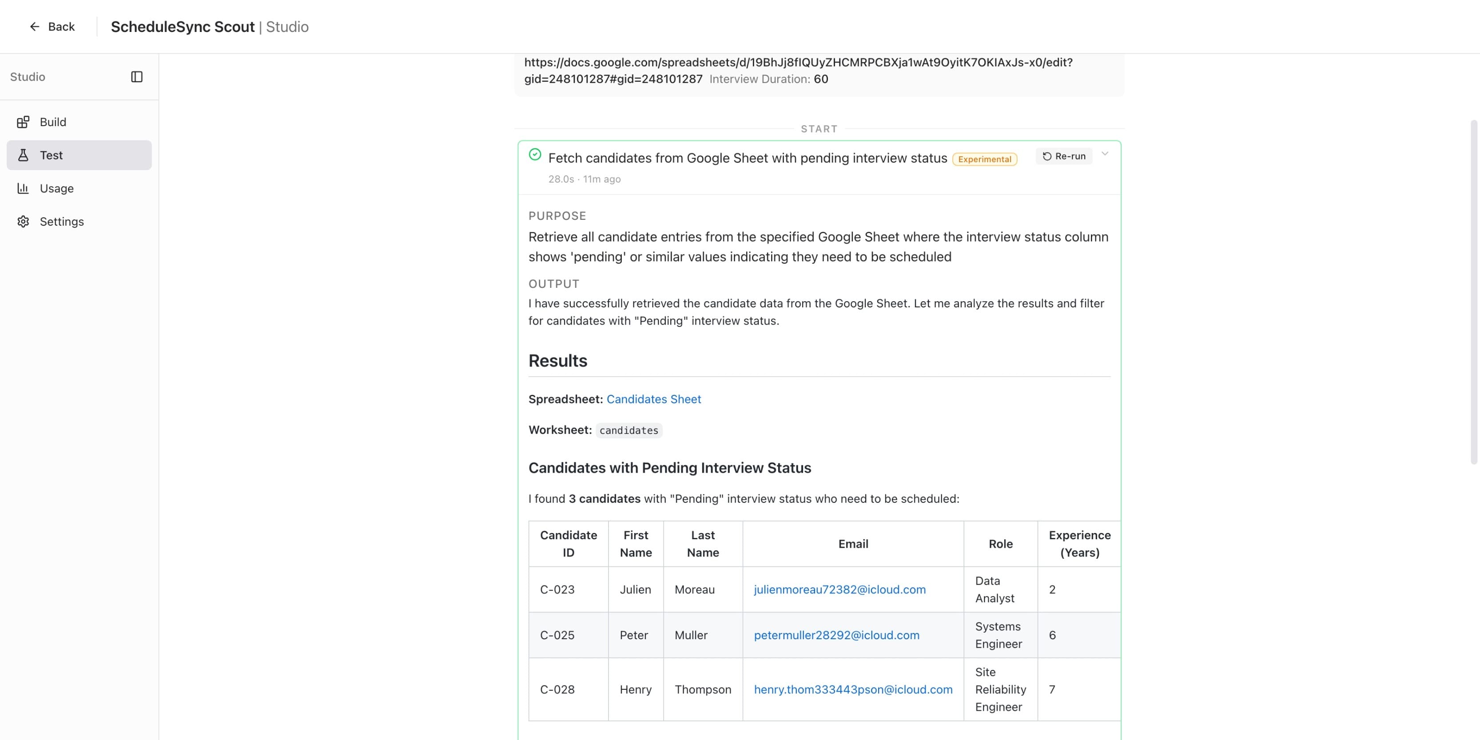Open the Candidates Sheet link
The image size is (1480, 740).
click(x=653, y=399)
